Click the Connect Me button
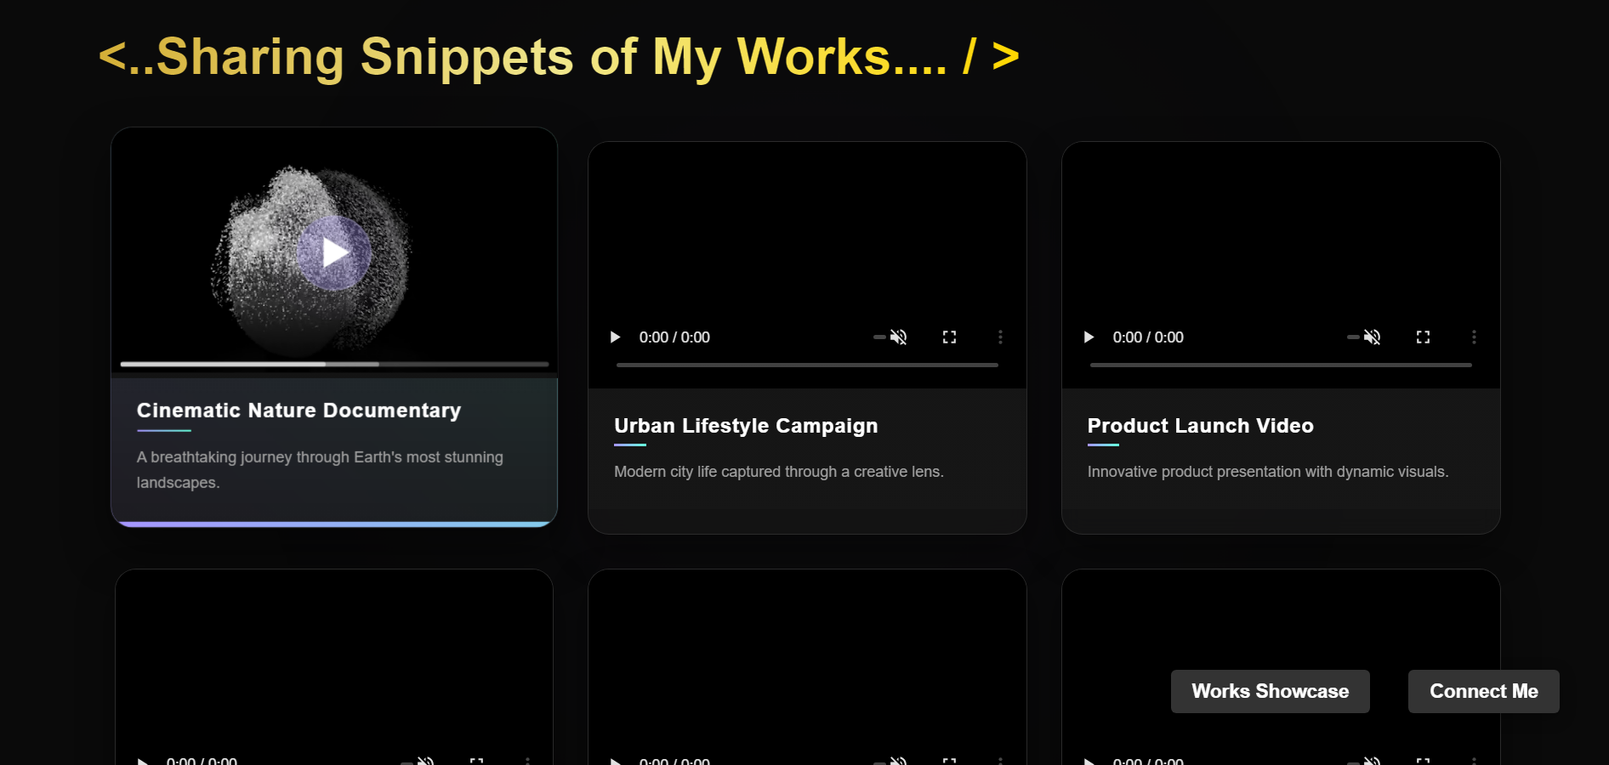Image resolution: width=1609 pixels, height=765 pixels. click(x=1484, y=691)
